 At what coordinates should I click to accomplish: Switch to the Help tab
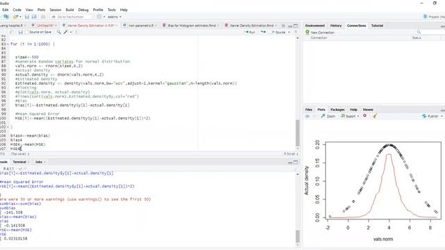pyautogui.click(x=354, y=110)
